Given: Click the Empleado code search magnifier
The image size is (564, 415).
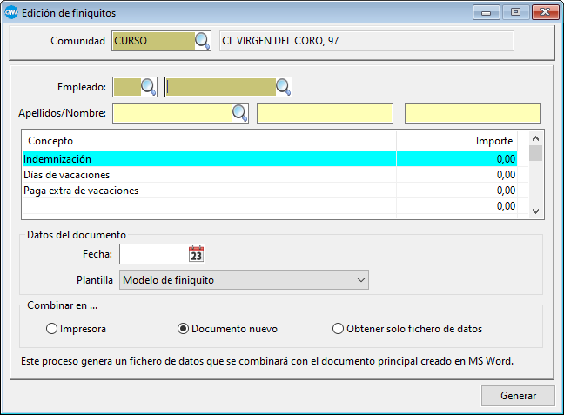Looking at the screenshot, I should (x=148, y=86).
